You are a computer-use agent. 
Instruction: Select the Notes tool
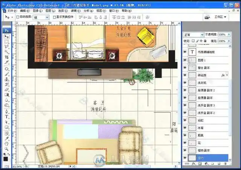click(x=6, y=133)
